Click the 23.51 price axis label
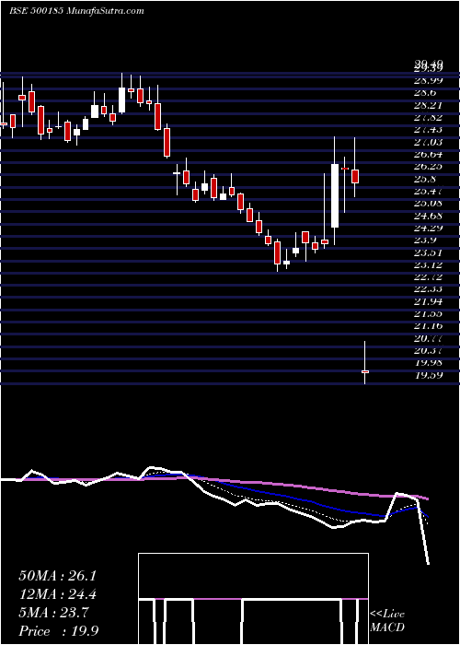Screen dimensions: 460x645 pos(429,252)
